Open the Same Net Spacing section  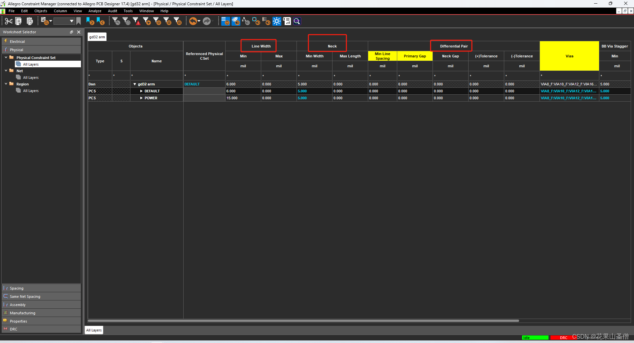[x=41, y=296]
